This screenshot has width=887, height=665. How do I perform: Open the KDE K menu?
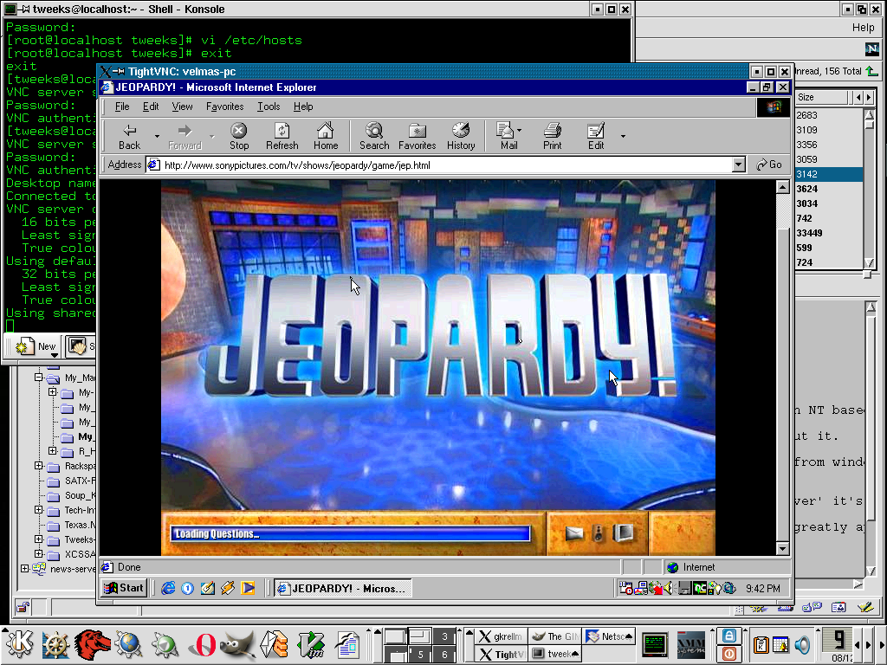pyautogui.click(x=20, y=644)
